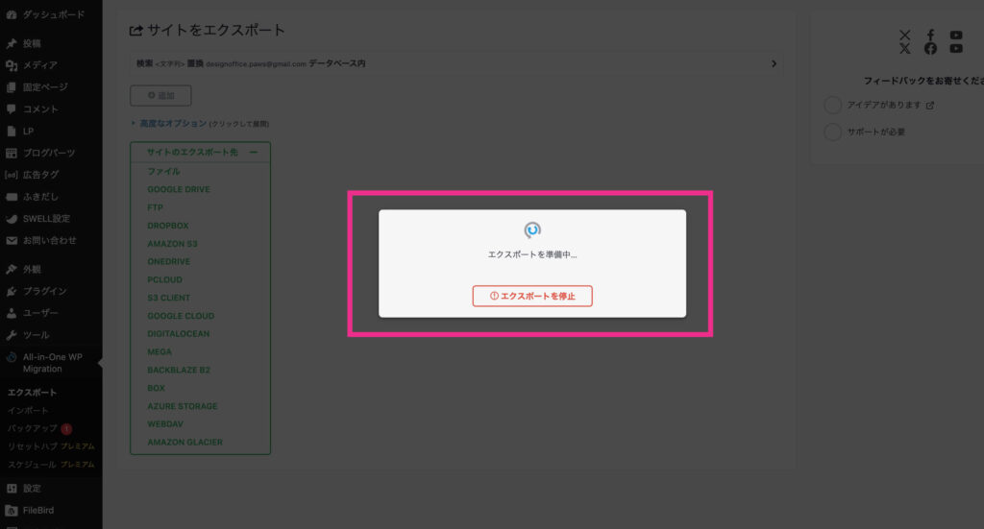Choose WEBDAV export destination
Viewport: 984px width, 529px height.
(x=165, y=424)
